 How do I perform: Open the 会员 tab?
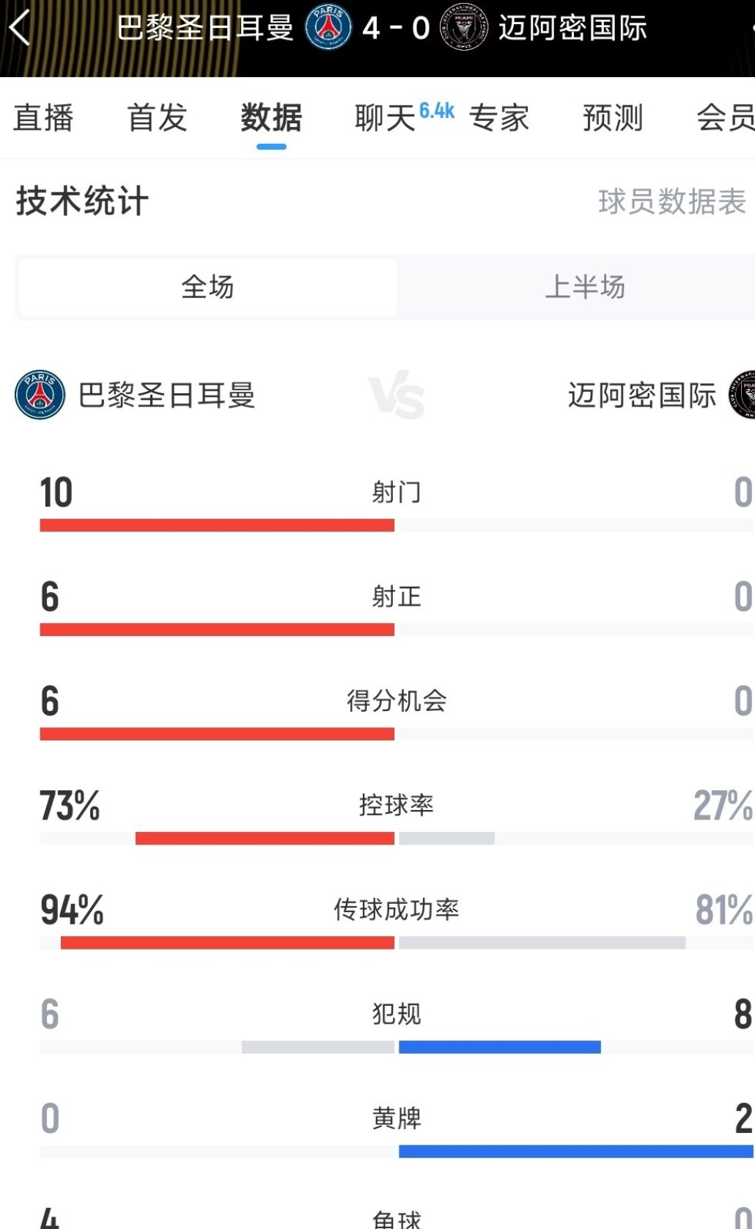(x=724, y=117)
